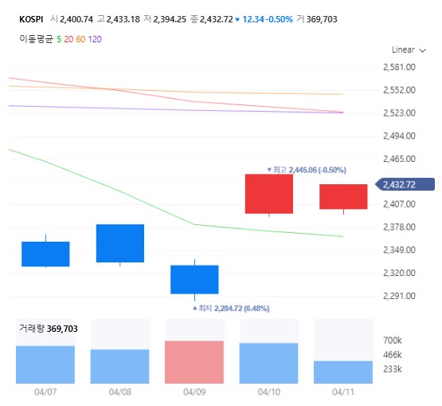Click the current price tag 2,432.72
442x406 pixels.
(405, 184)
